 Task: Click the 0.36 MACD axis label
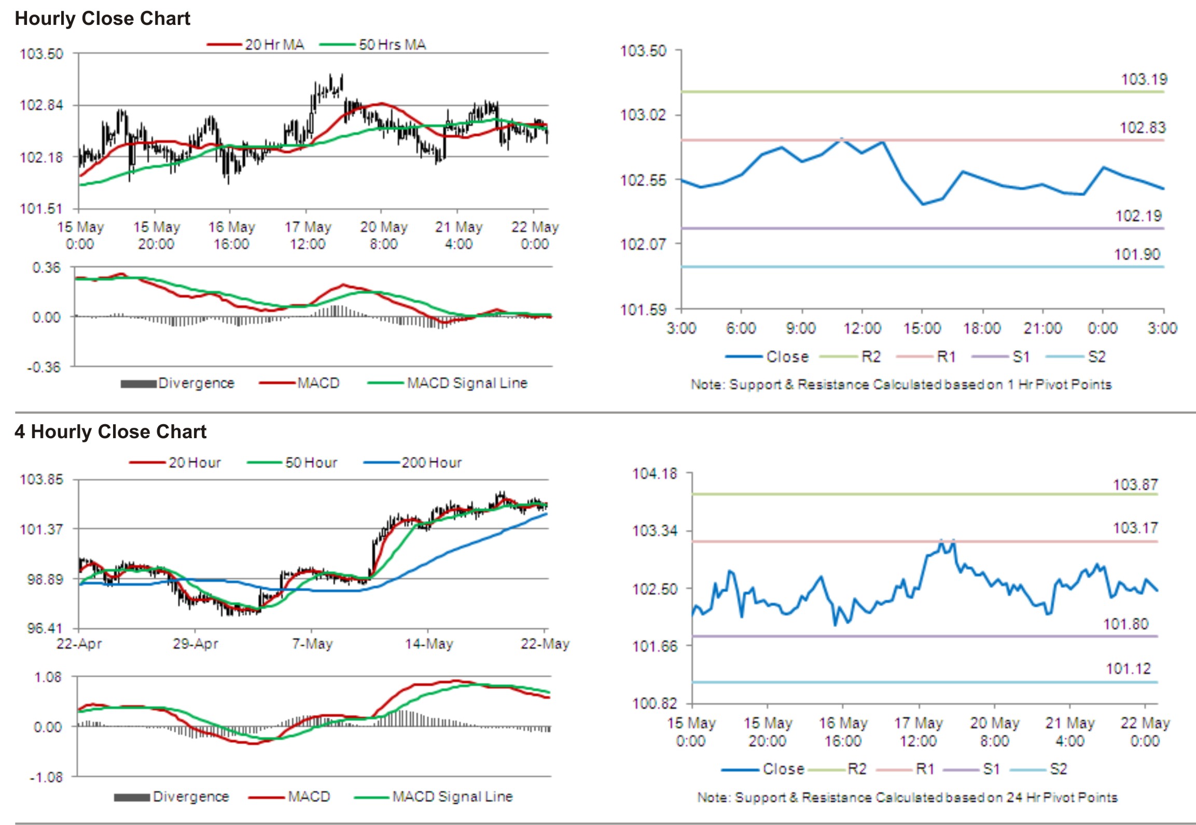click(x=47, y=268)
